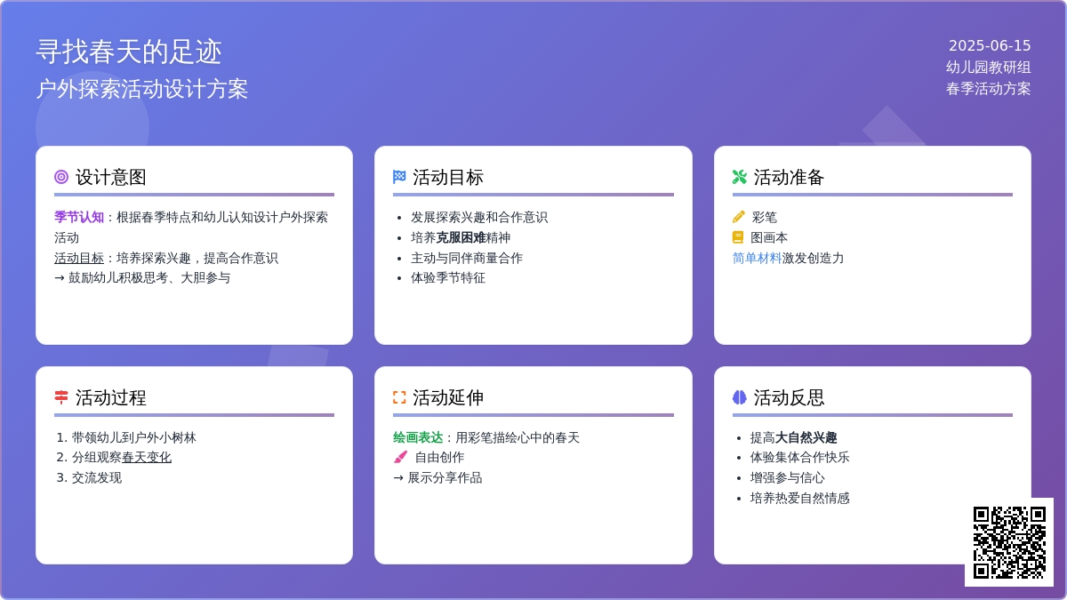The height and width of the screenshot is (600, 1067).
Task: Click the bullet 主动与同伴商量合作
Action: point(467,258)
